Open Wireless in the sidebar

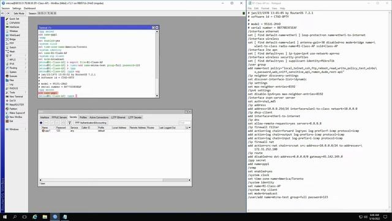[x=13, y=31]
